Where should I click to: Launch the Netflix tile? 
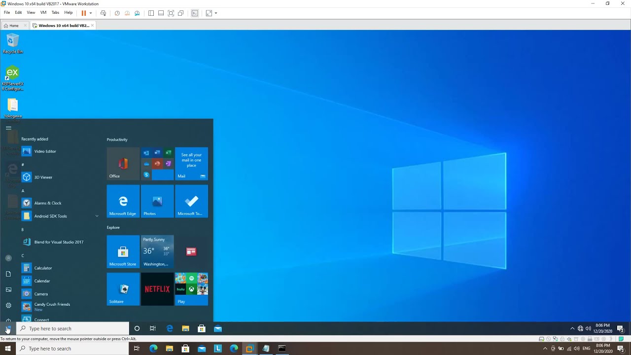coord(157,289)
